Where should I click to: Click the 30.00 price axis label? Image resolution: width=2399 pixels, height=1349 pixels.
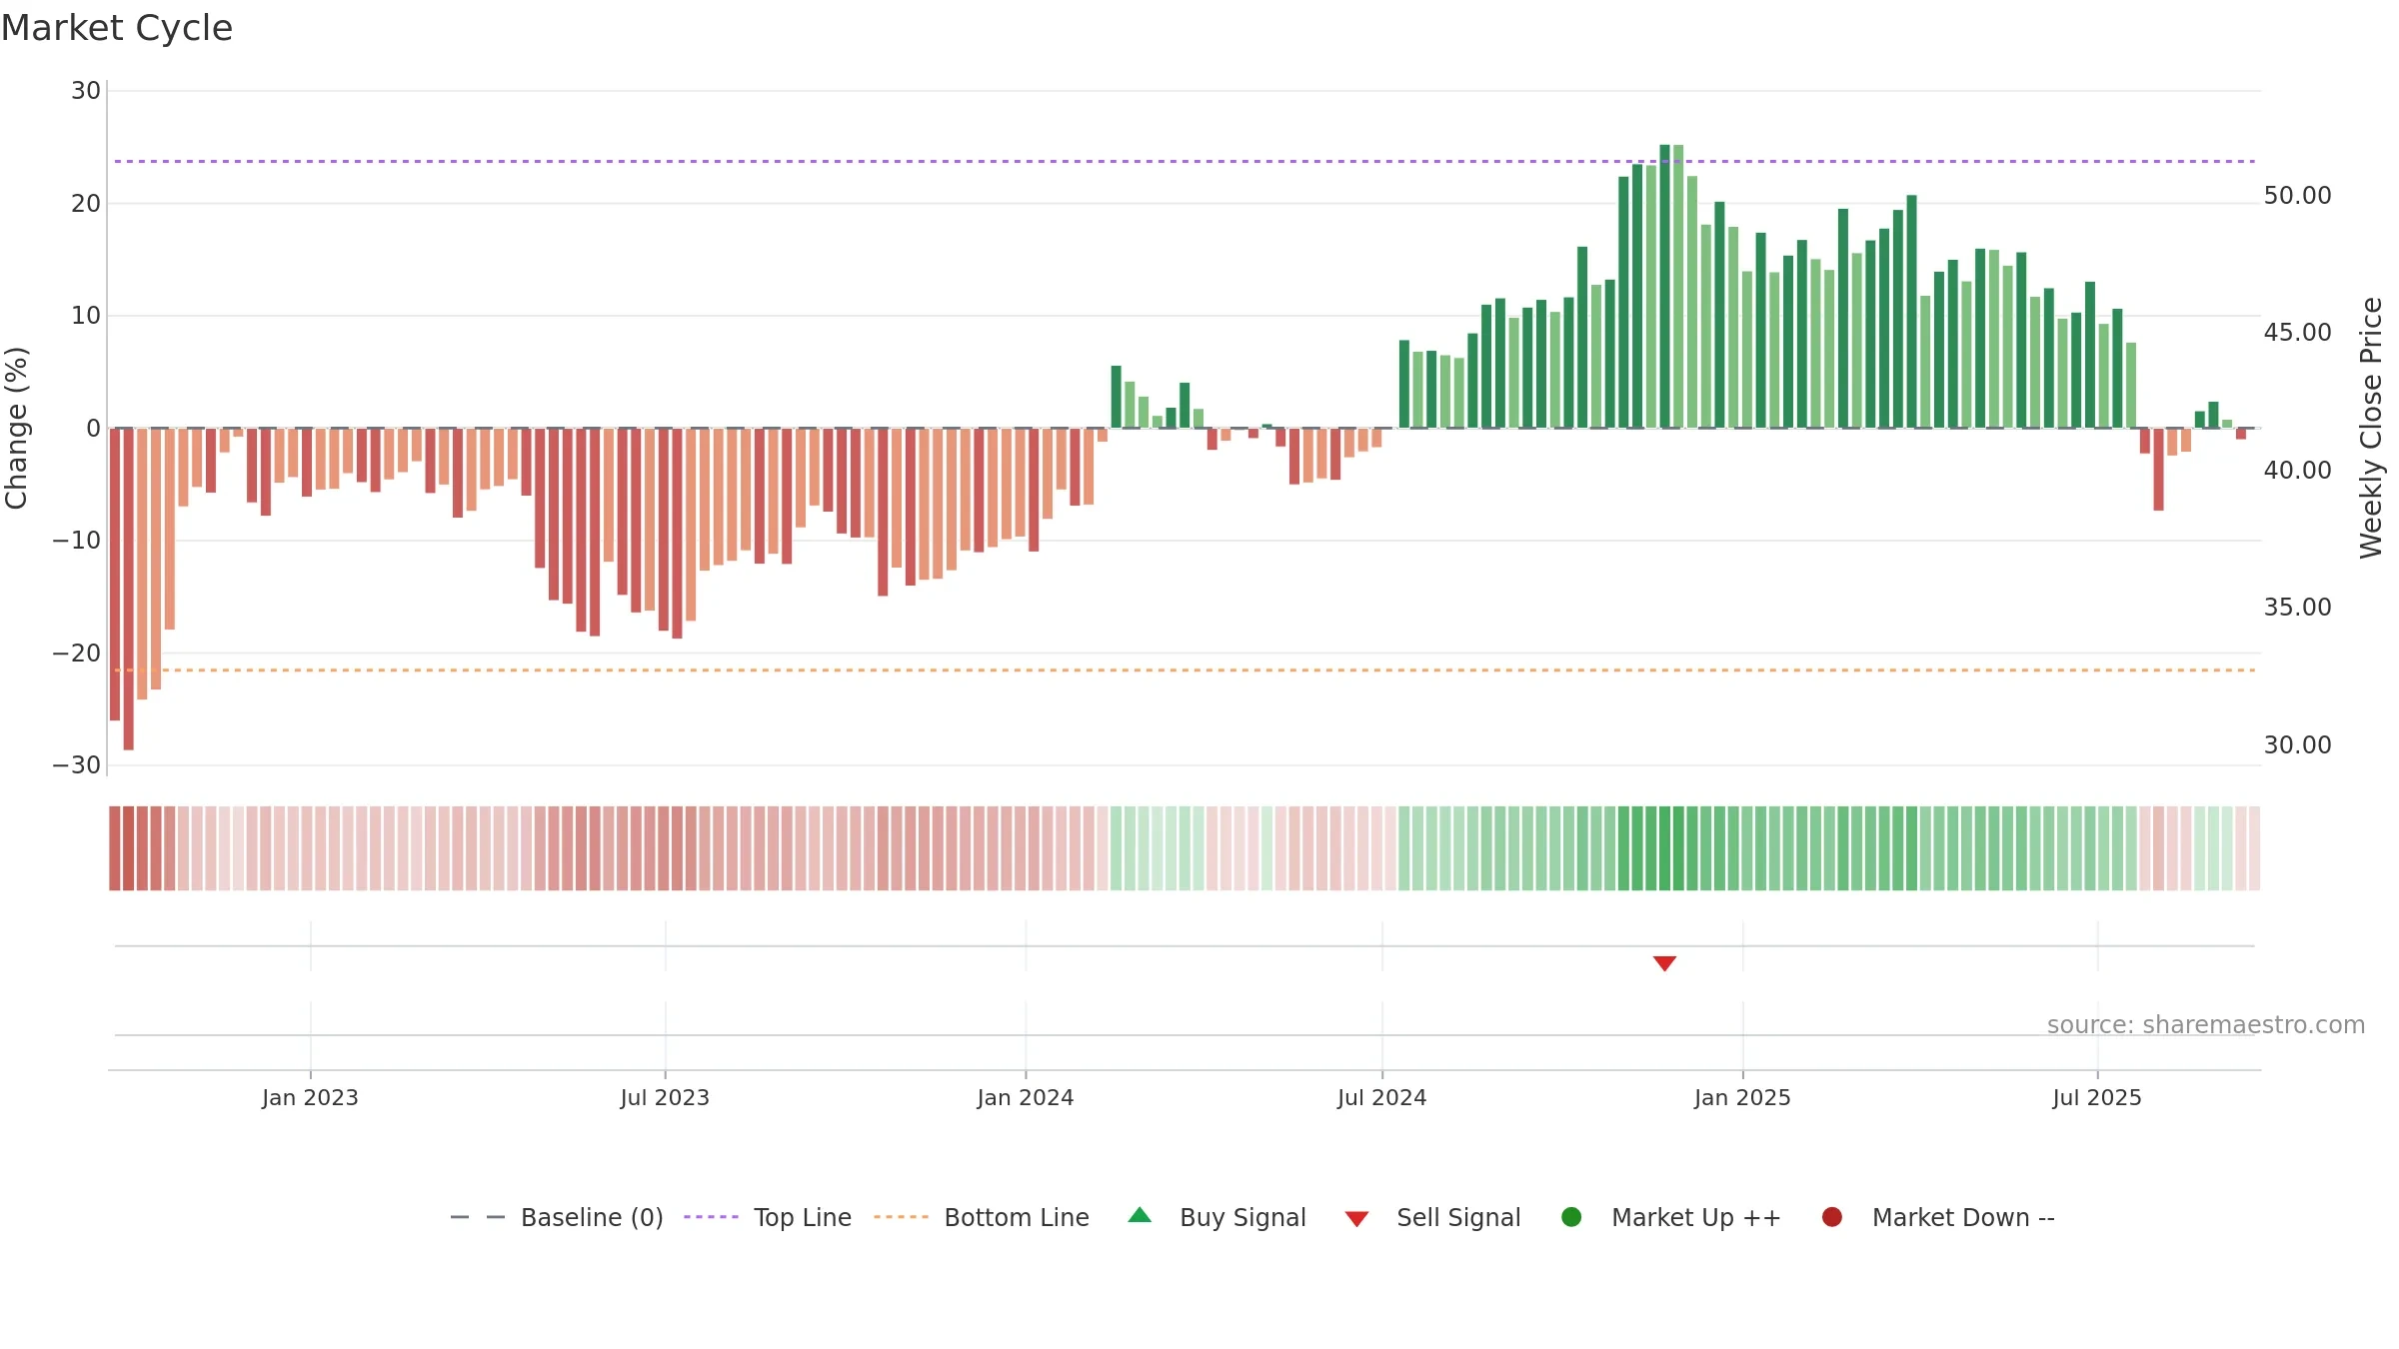click(x=2297, y=745)
